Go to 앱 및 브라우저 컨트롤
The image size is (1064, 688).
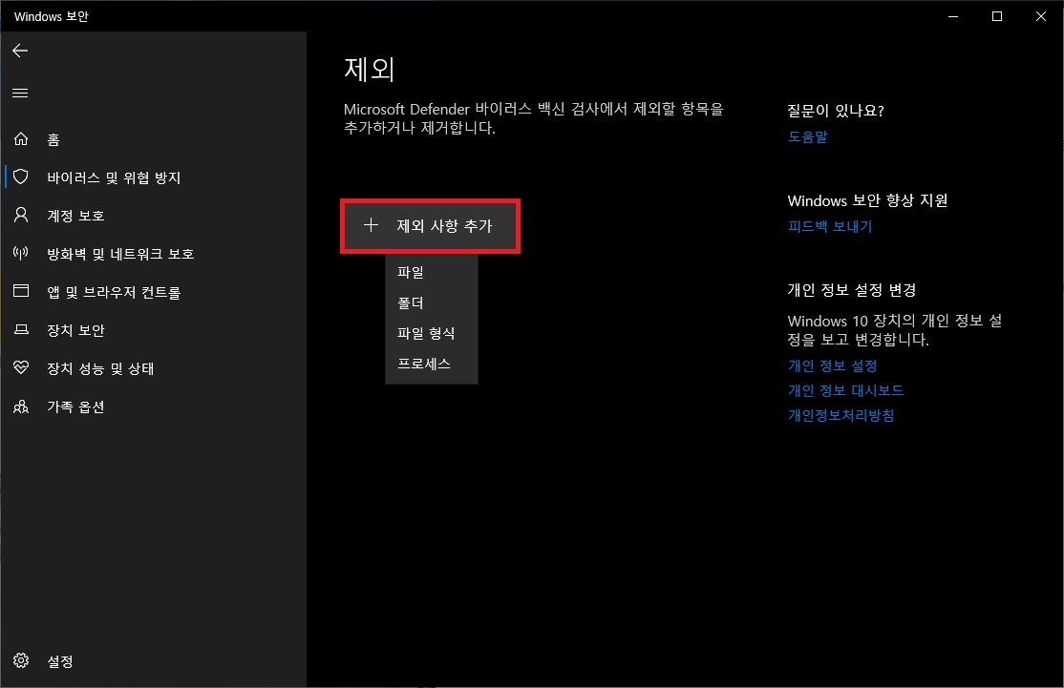tap(114, 292)
